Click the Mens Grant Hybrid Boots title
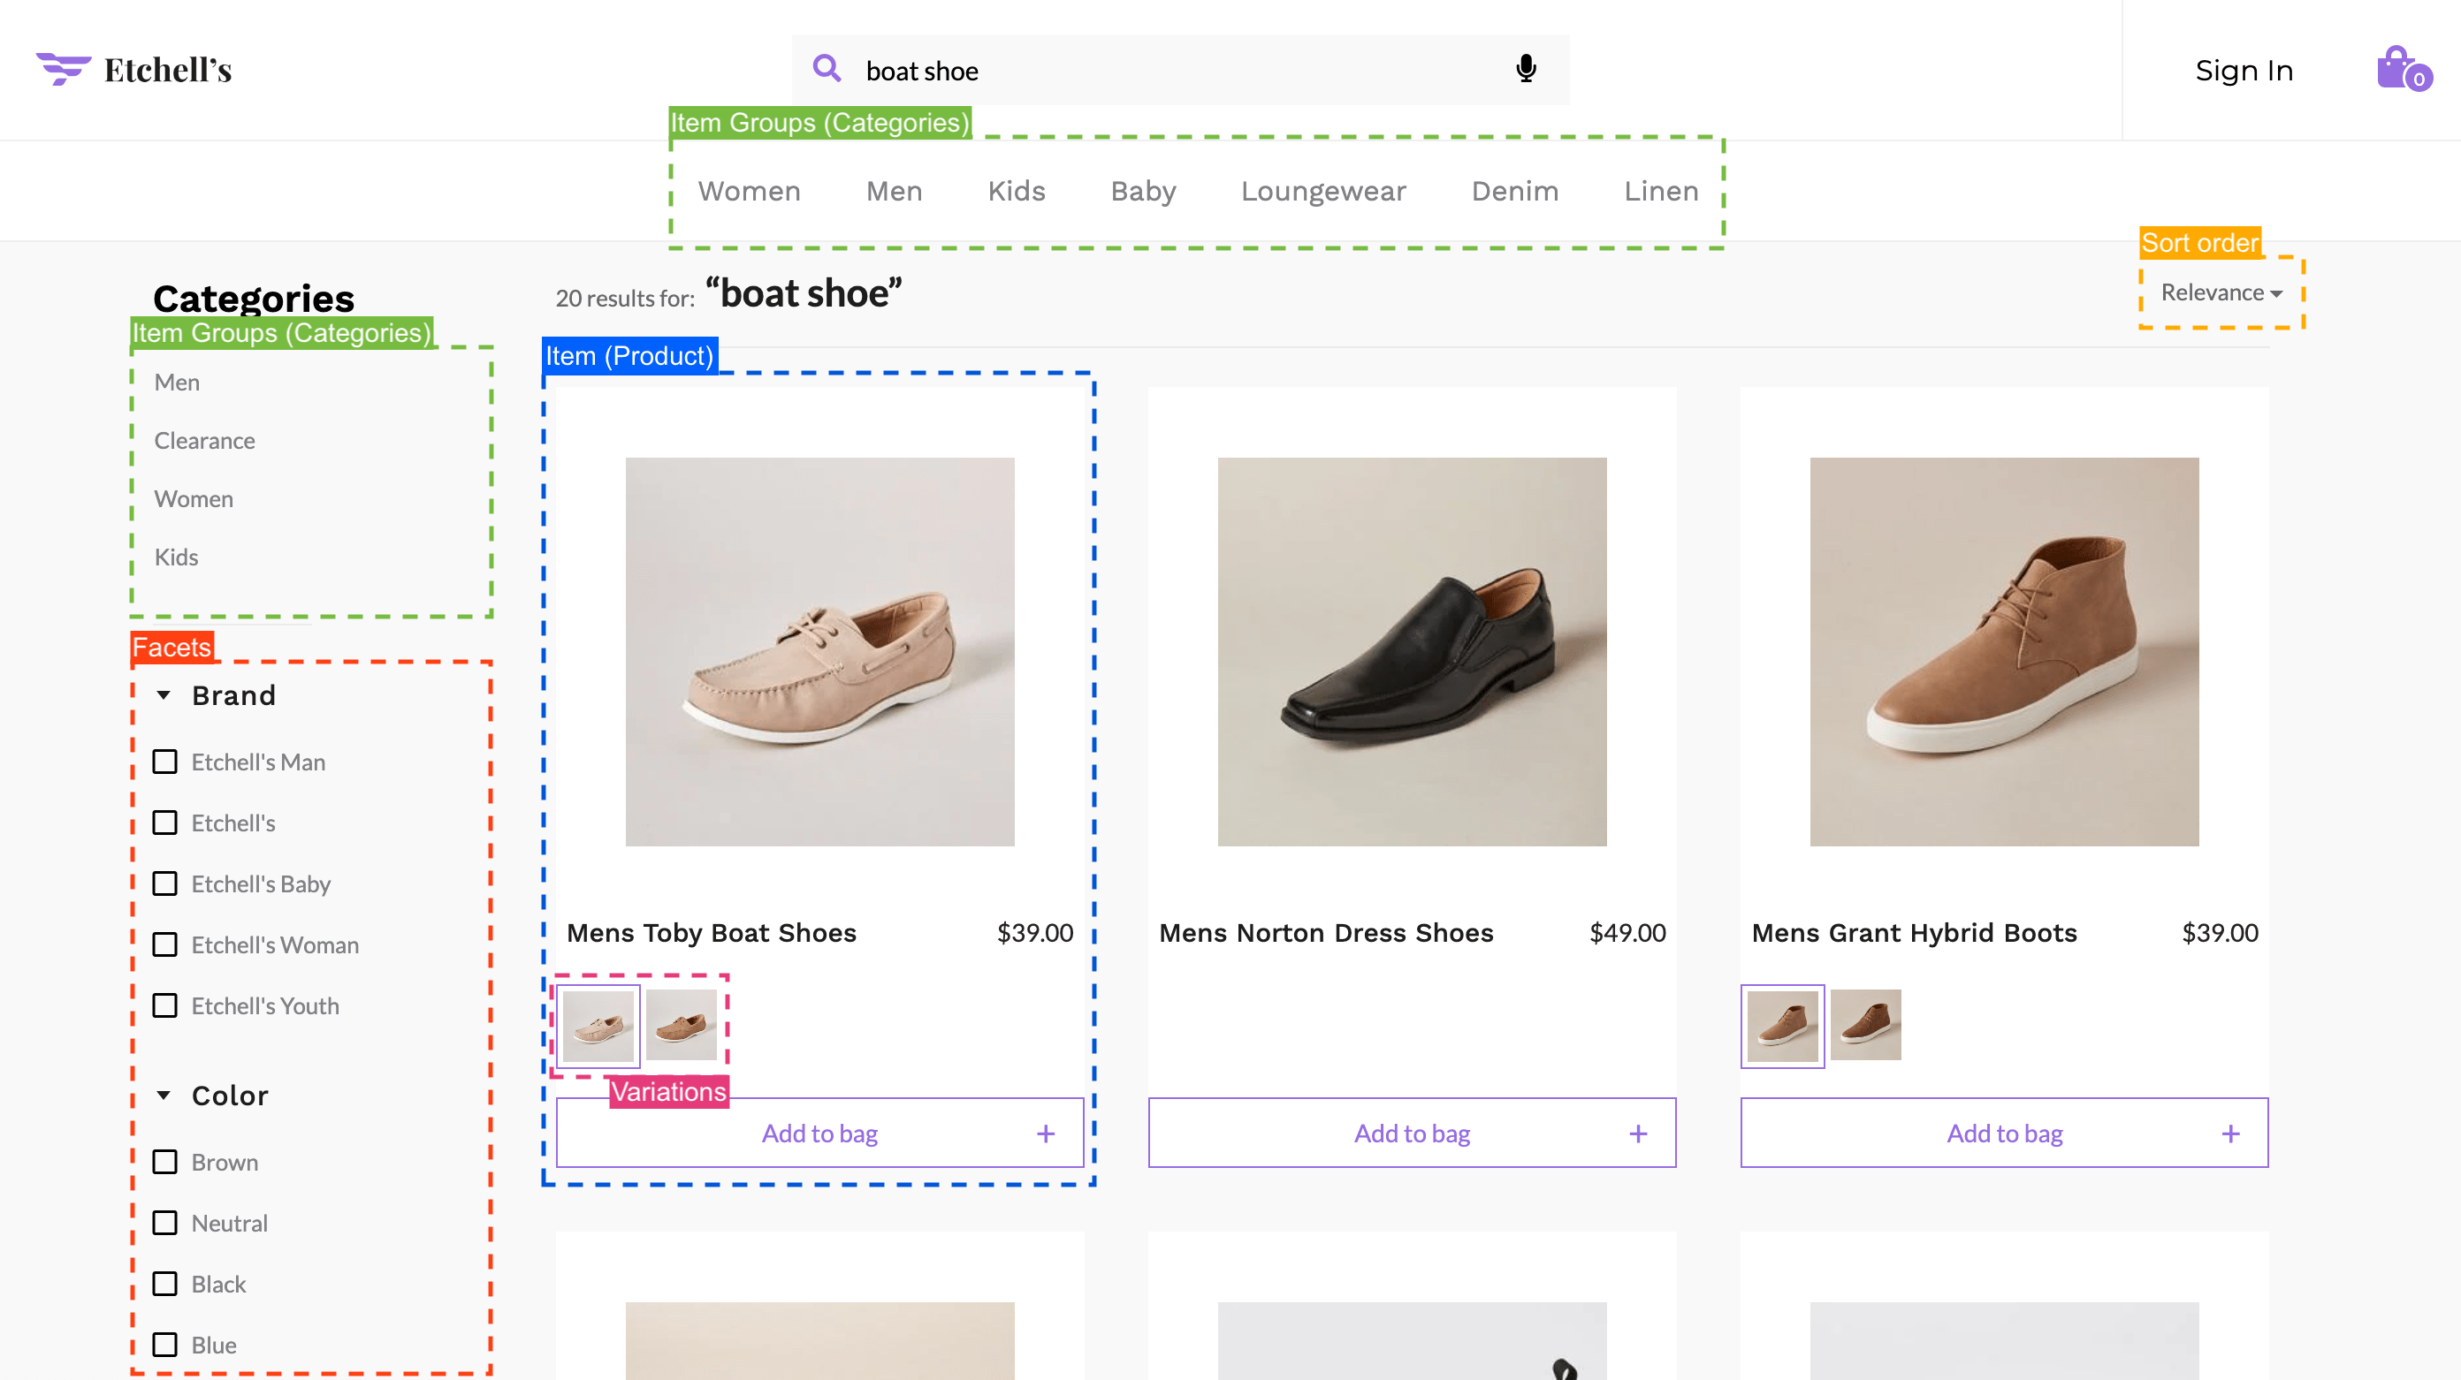 pyautogui.click(x=1915, y=933)
